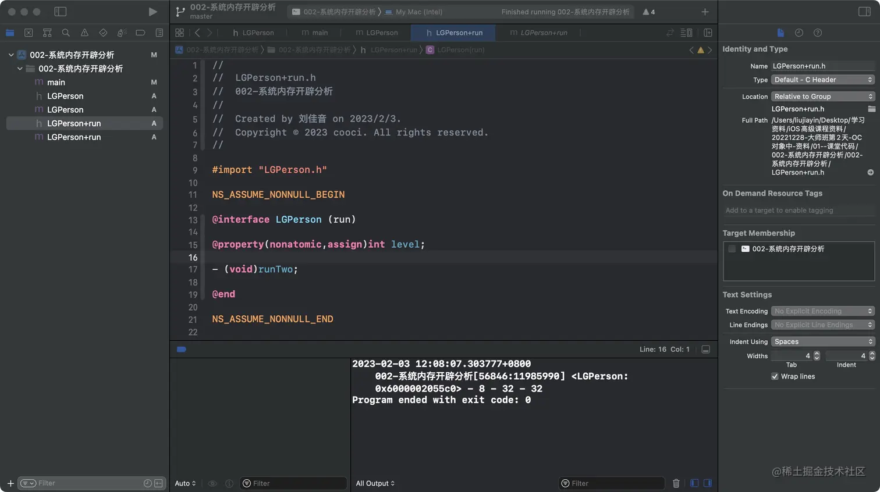This screenshot has height=492, width=880.
Task: Open the library with the plus button
Action: tap(705, 12)
